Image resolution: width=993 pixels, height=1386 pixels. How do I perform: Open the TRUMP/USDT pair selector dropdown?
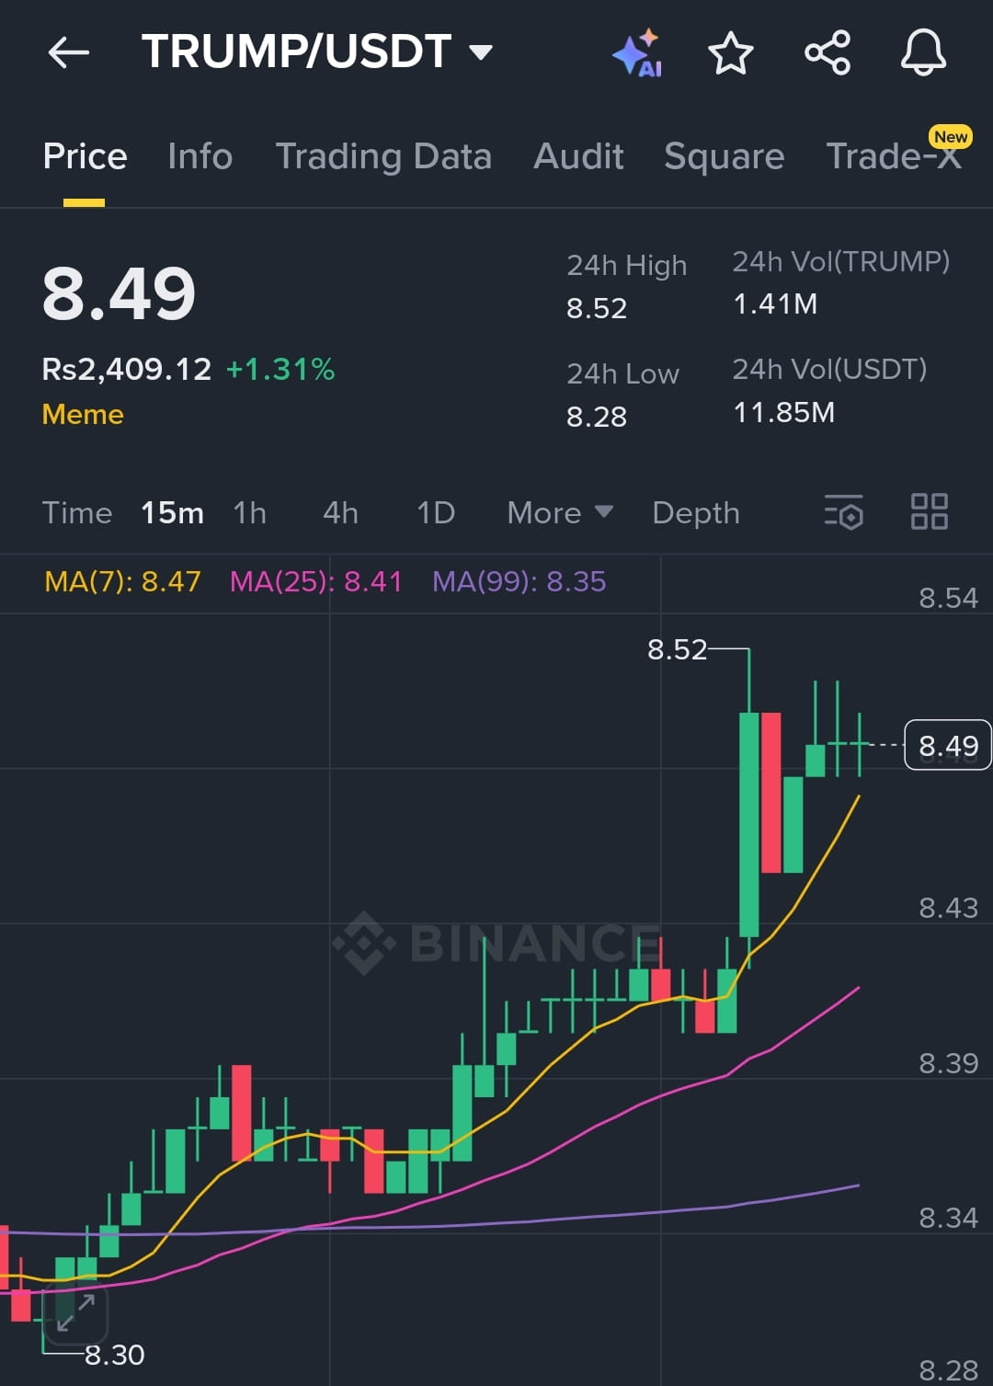[x=317, y=52]
